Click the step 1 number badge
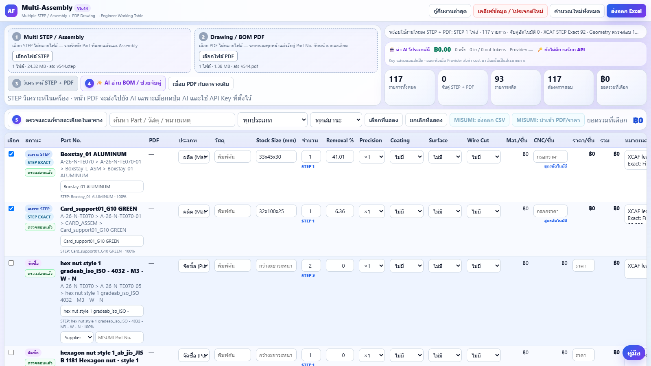 17,37
